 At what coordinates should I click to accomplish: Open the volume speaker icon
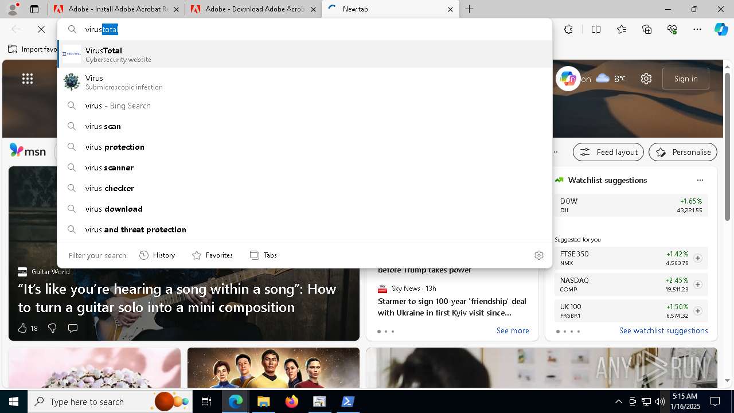click(659, 402)
